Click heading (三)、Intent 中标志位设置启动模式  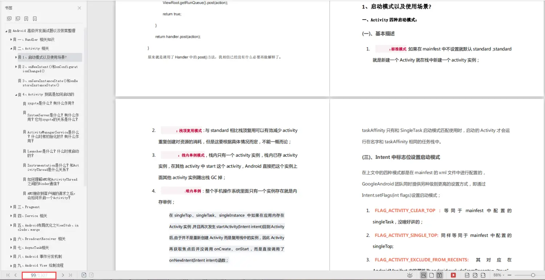click(x=401, y=157)
